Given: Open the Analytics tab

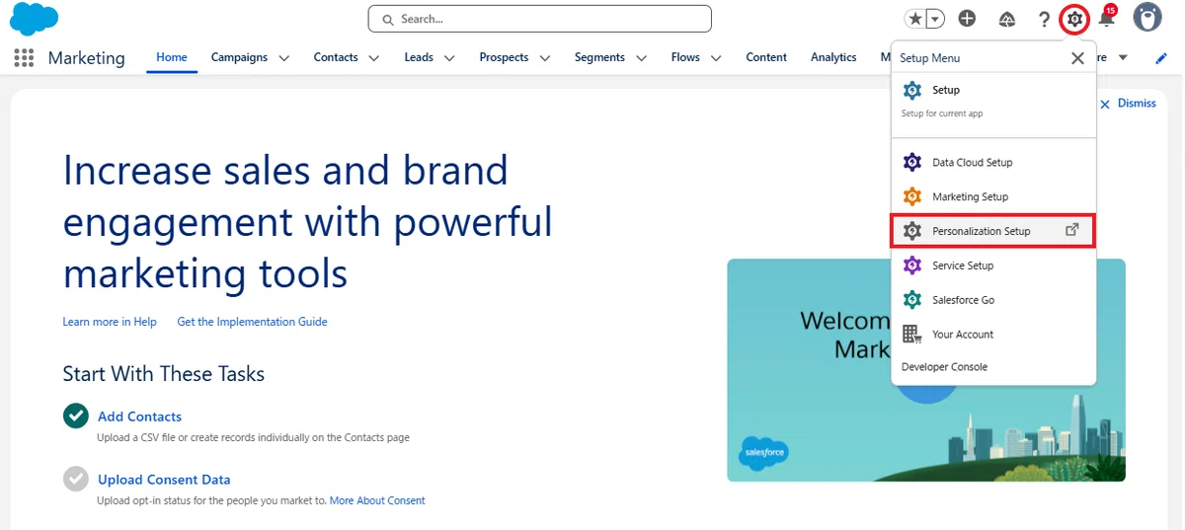Looking at the screenshot, I should click(833, 57).
